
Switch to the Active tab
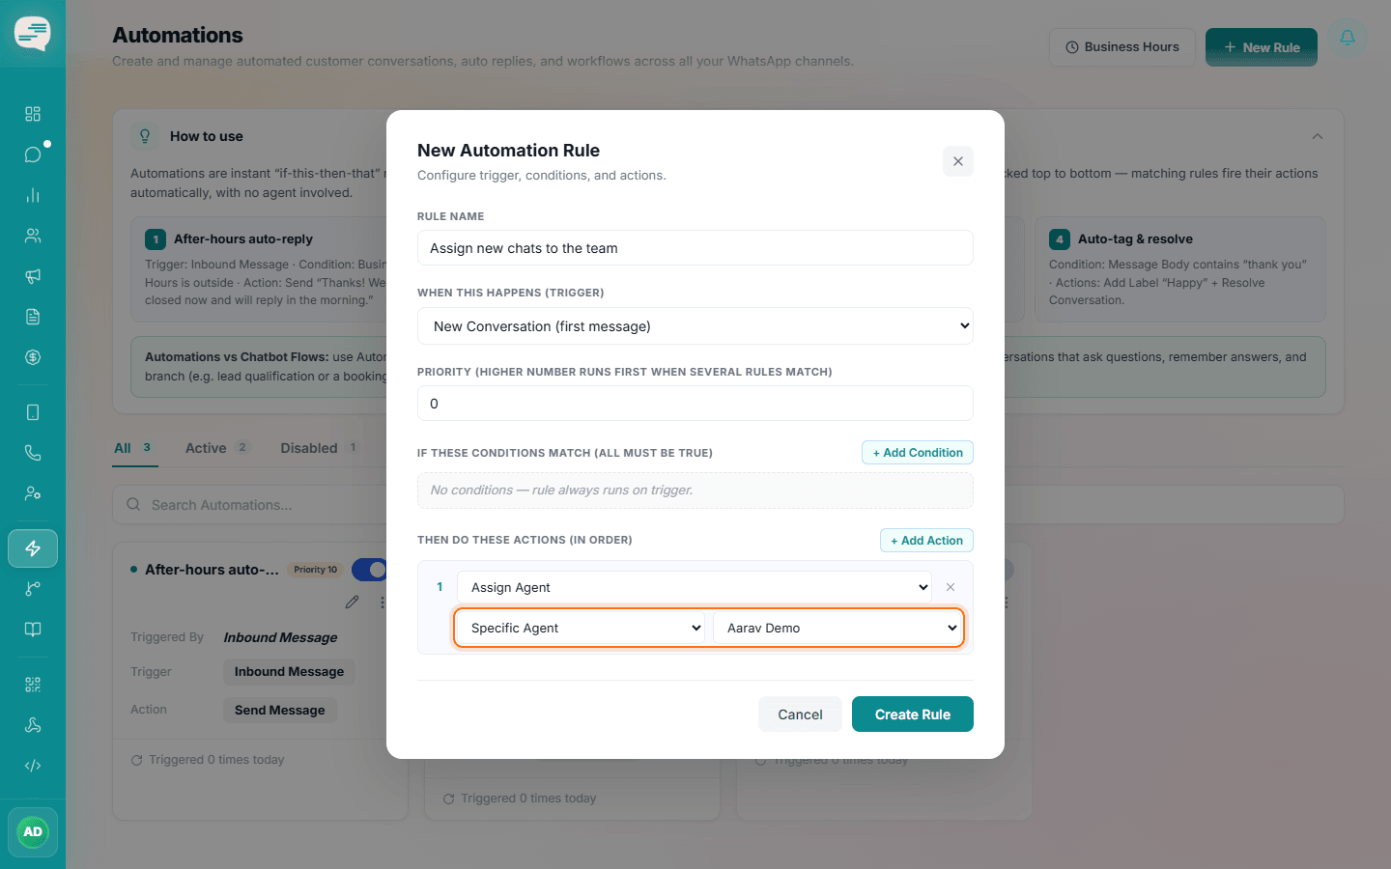[x=216, y=448]
